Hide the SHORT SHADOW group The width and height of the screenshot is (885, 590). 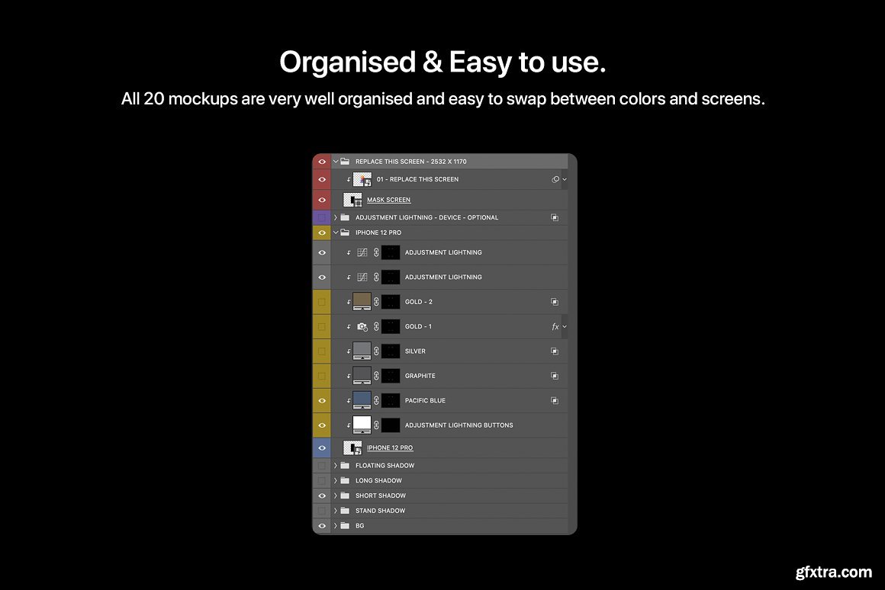(322, 496)
